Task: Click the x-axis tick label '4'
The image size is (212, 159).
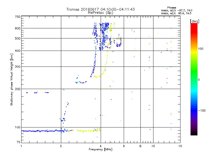Action: point(101,146)
